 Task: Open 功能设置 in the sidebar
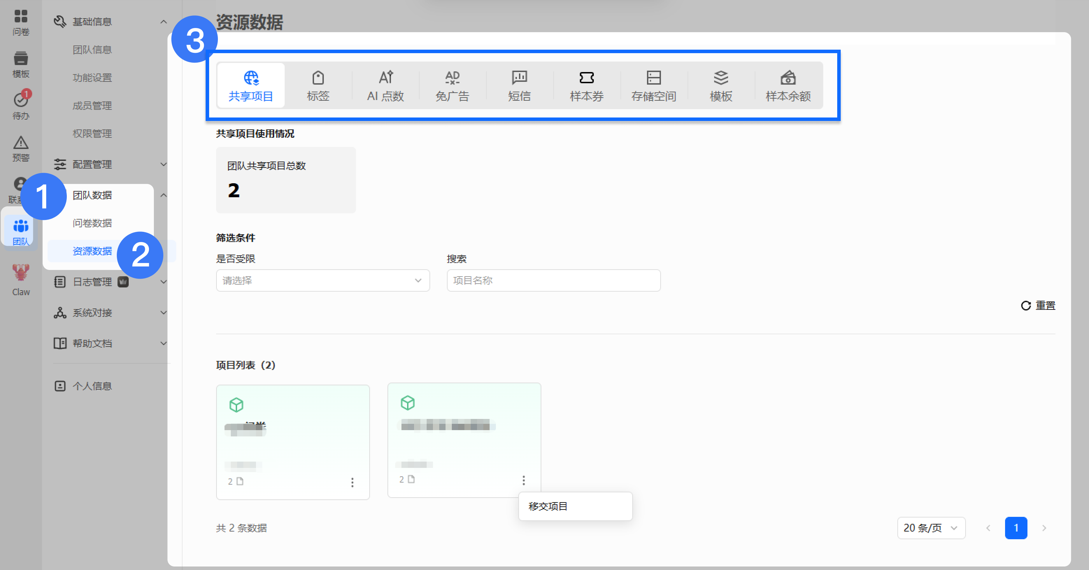pos(92,77)
